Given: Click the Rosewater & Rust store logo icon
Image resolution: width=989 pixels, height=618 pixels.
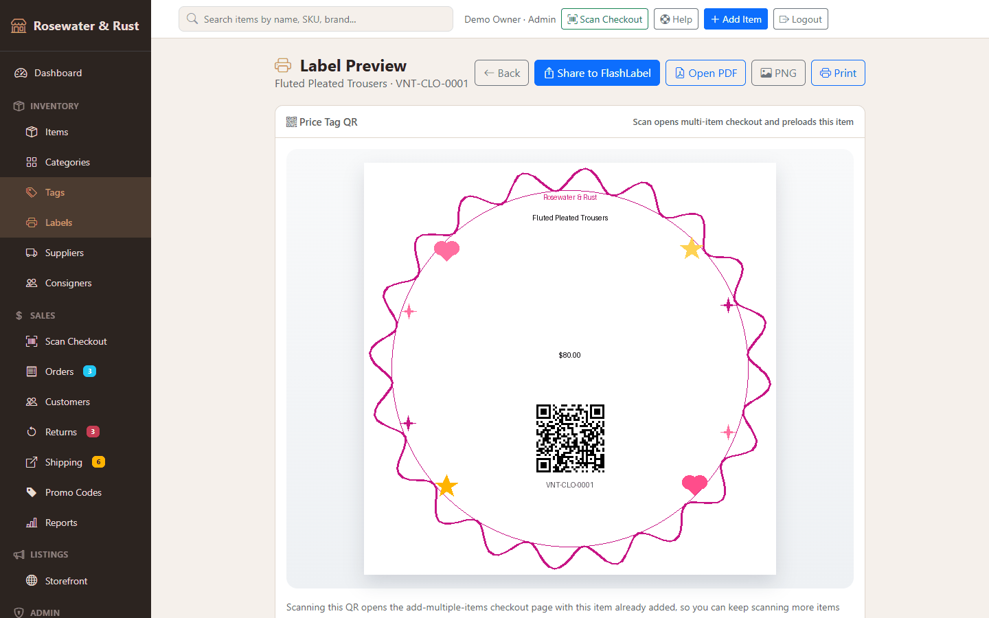Looking at the screenshot, I should click(x=19, y=26).
